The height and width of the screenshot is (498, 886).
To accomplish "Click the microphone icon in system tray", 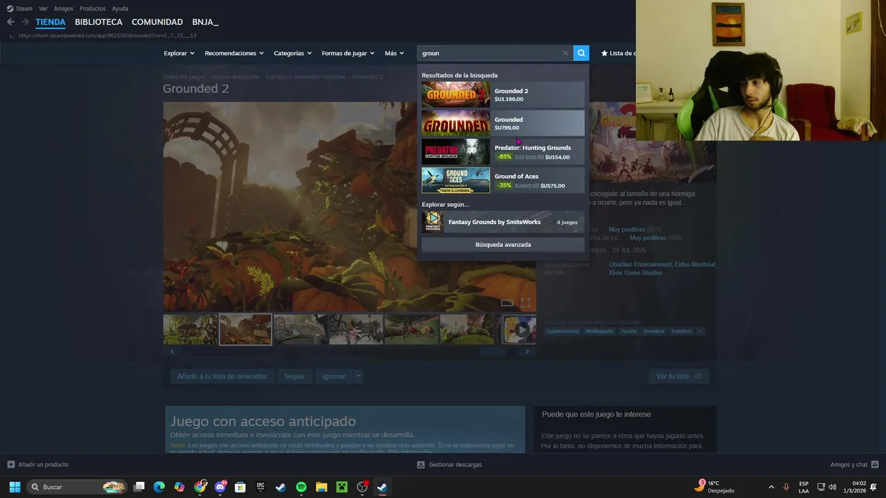I will [x=786, y=487].
